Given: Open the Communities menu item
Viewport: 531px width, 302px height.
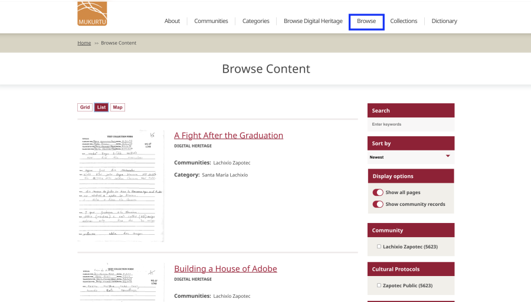Looking at the screenshot, I should coord(211,21).
